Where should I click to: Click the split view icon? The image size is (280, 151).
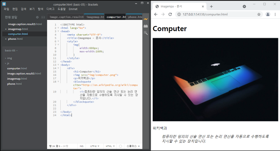[x=43, y=17]
